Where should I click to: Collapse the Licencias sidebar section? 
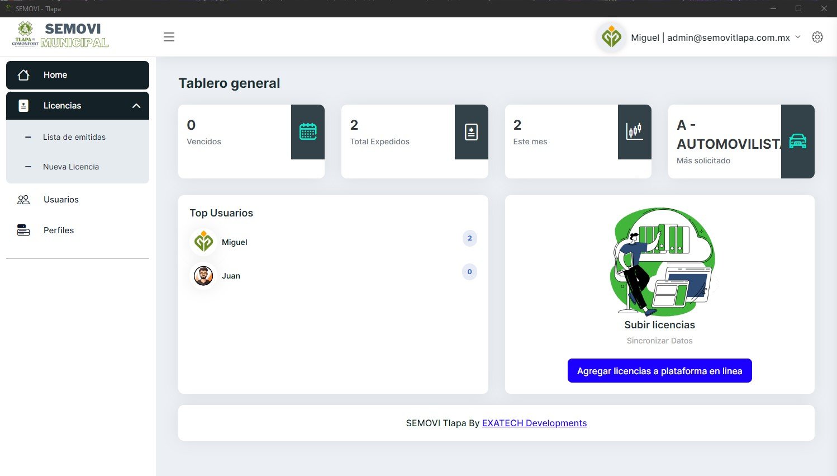[x=136, y=106]
